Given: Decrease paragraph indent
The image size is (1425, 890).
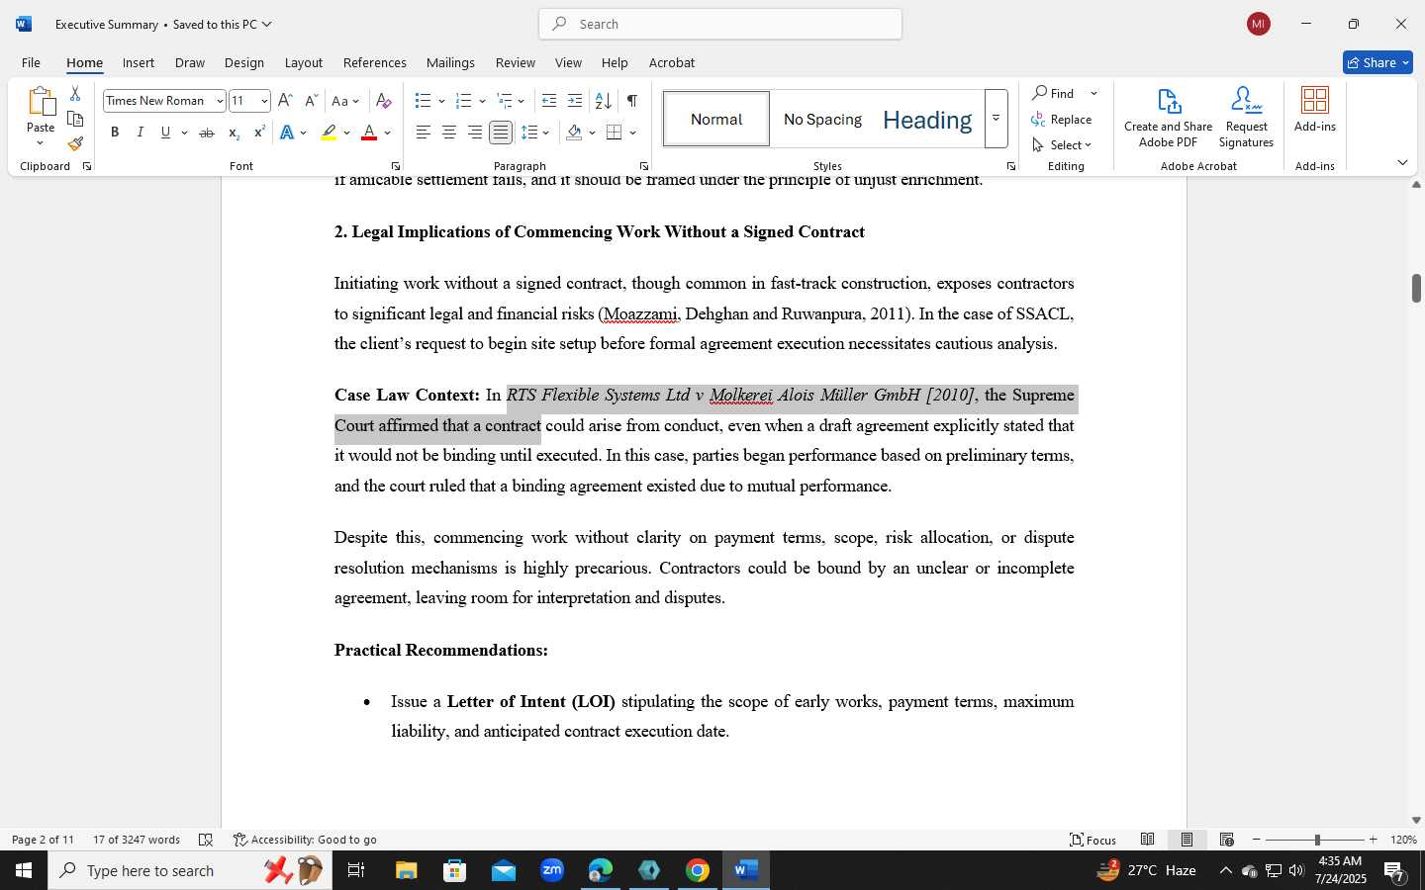Looking at the screenshot, I should tap(549, 101).
